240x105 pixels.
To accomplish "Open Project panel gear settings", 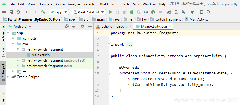I will 83,26.
